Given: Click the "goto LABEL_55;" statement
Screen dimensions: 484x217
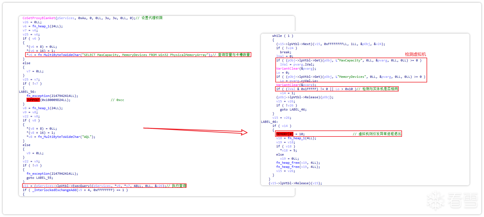Looking at the screenshot, I should pyautogui.click(x=40, y=178).
